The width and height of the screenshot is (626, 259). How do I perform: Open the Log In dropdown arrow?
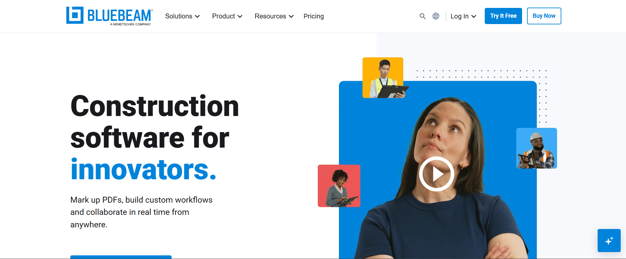(474, 16)
